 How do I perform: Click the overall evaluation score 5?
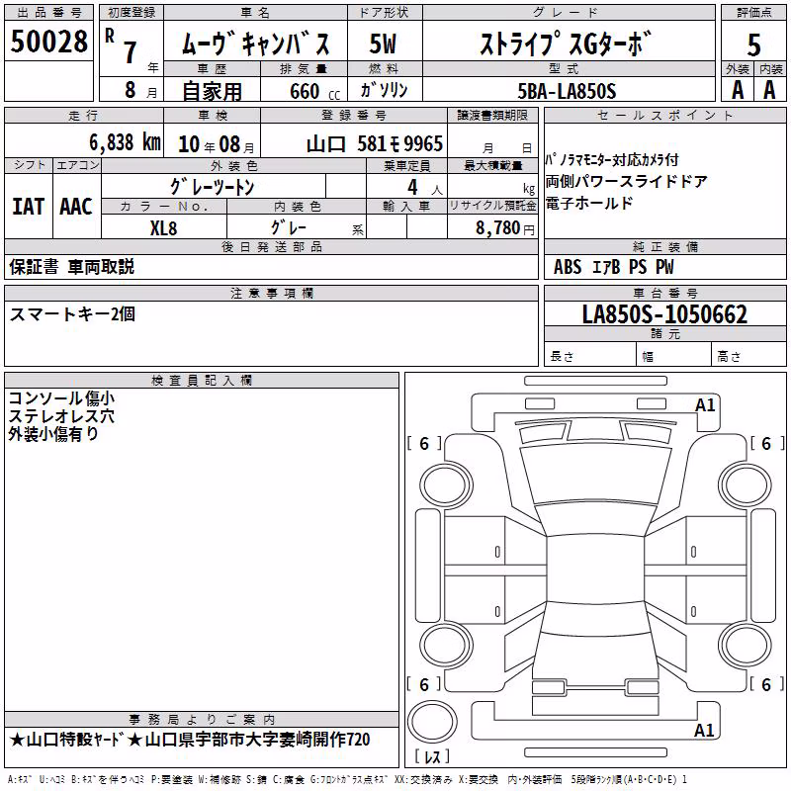point(753,44)
